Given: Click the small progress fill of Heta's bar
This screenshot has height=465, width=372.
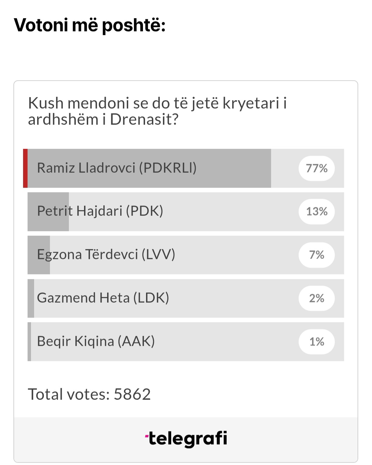Looking at the screenshot, I should [x=31, y=299].
